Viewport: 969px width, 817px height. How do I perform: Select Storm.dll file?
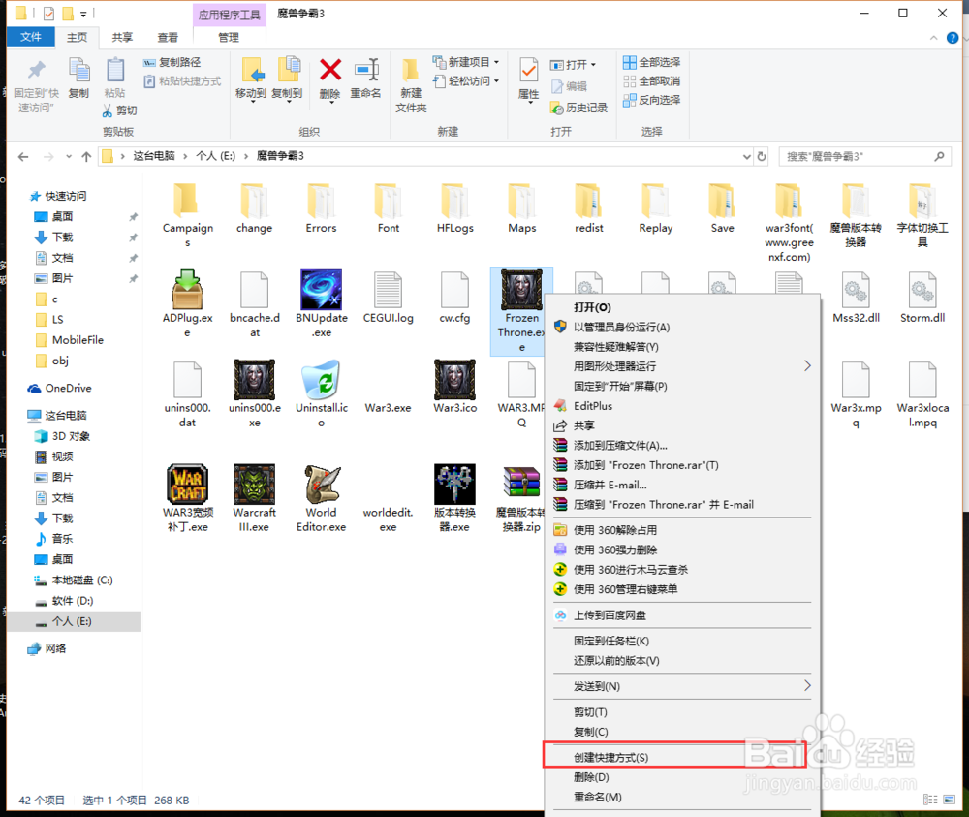click(922, 298)
